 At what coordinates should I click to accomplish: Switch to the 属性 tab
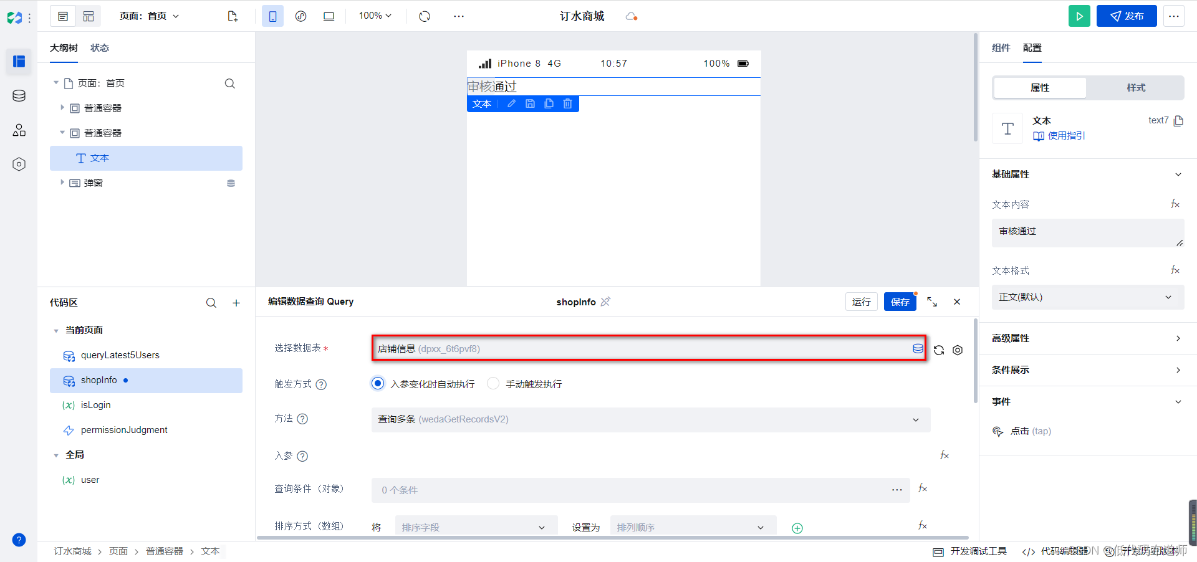pos(1040,88)
